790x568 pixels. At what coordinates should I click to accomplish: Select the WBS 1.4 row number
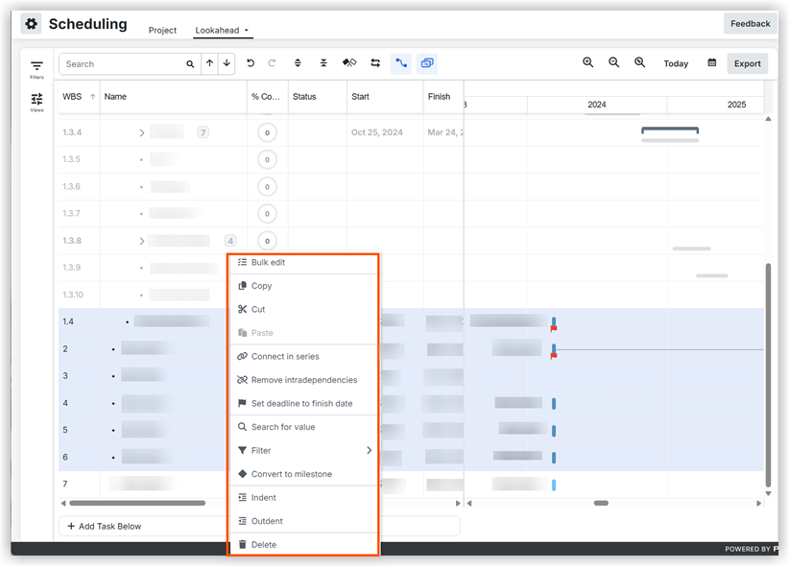tap(68, 321)
